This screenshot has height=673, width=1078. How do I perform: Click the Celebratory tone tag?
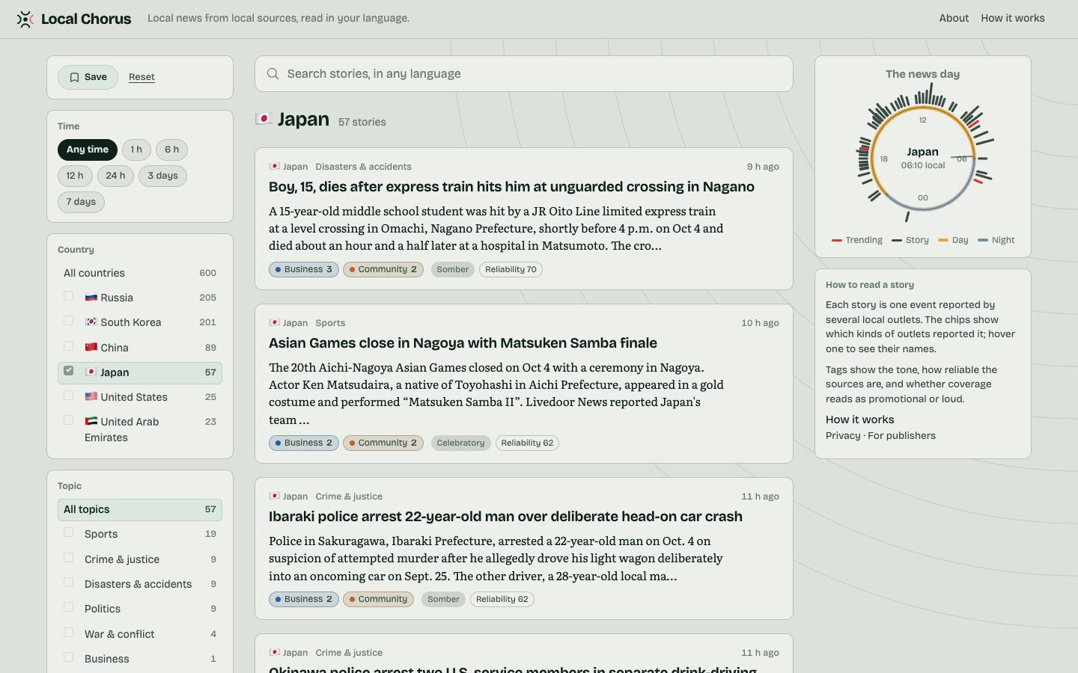tap(460, 443)
